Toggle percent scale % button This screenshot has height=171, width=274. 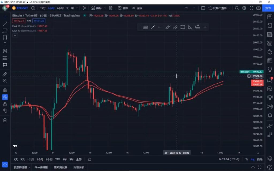click(247, 159)
